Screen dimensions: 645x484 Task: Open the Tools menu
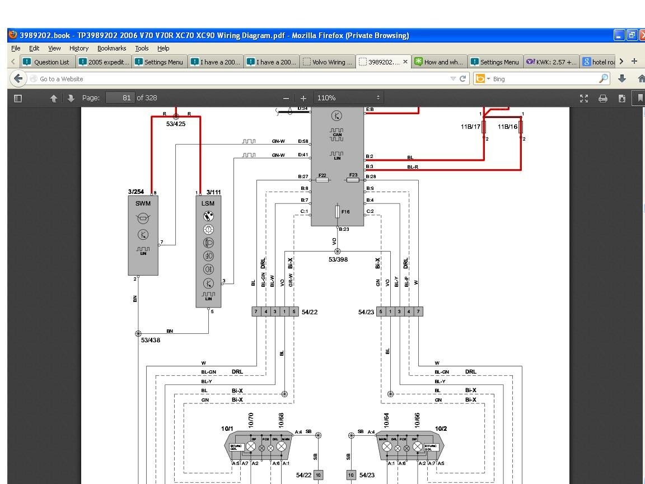142,48
